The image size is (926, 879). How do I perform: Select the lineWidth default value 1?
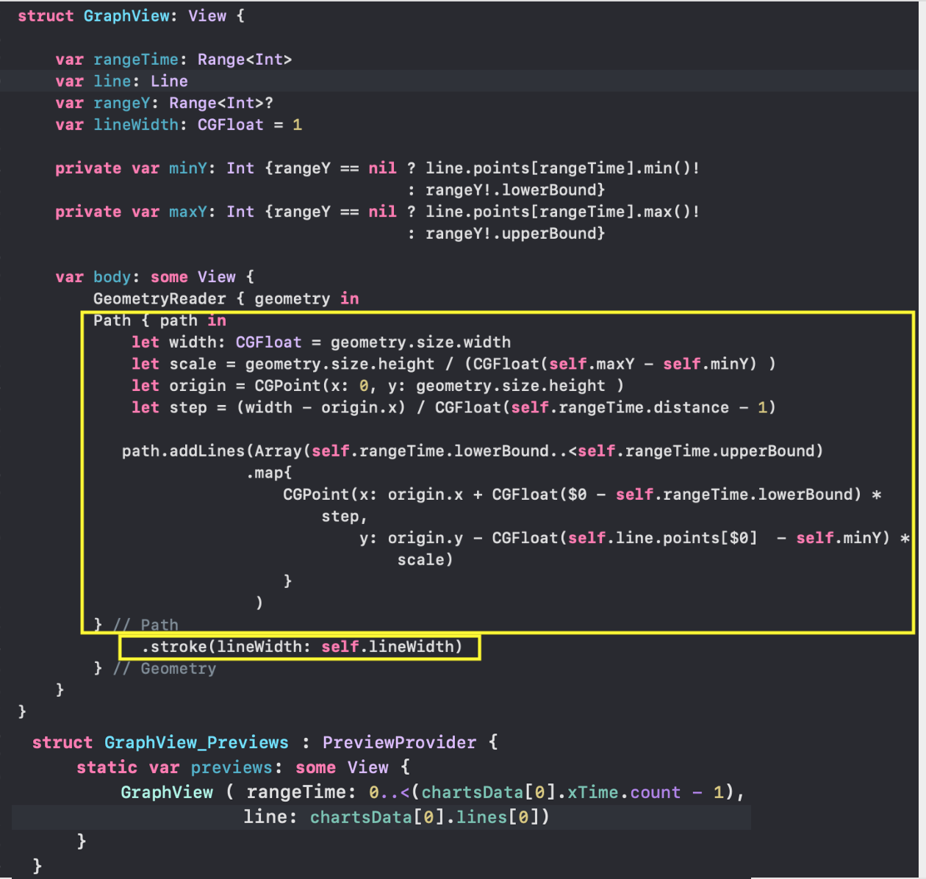point(297,125)
